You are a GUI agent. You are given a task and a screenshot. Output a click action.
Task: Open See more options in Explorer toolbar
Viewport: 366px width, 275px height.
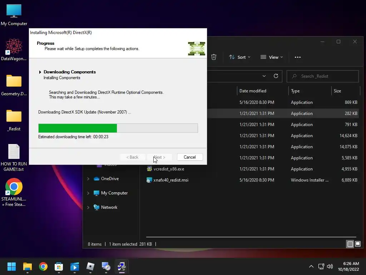(298, 57)
